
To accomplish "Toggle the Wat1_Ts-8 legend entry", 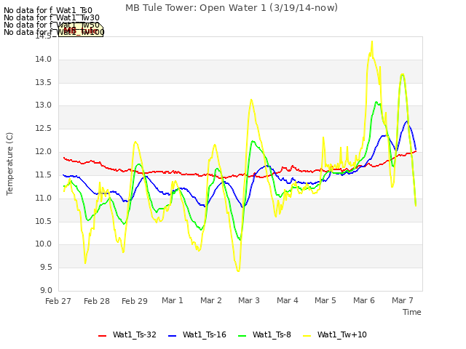I will coord(264,334).
